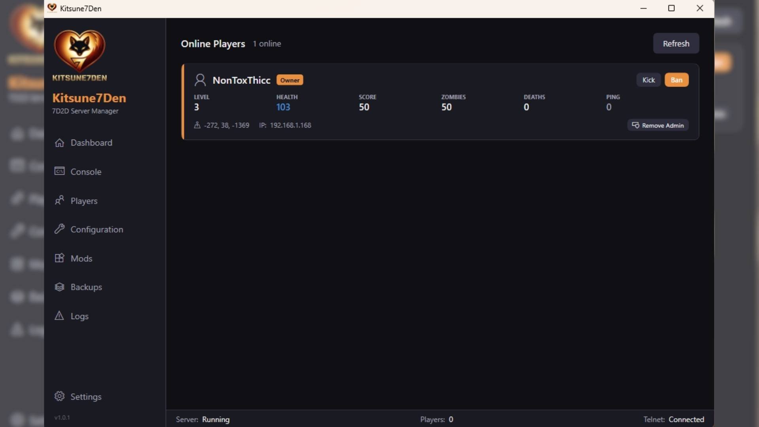The height and width of the screenshot is (427, 759).
Task: Click the Configuration wrench icon
Action: point(59,229)
